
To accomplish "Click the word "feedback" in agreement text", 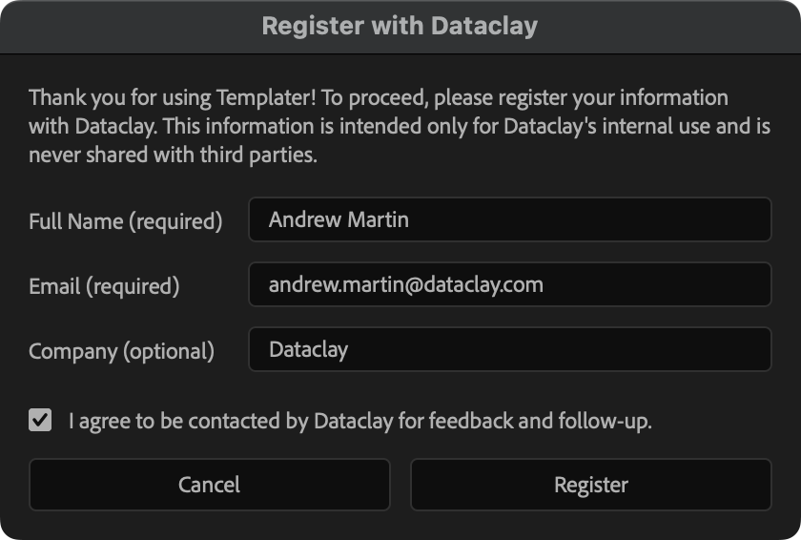I will pyautogui.click(x=468, y=421).
